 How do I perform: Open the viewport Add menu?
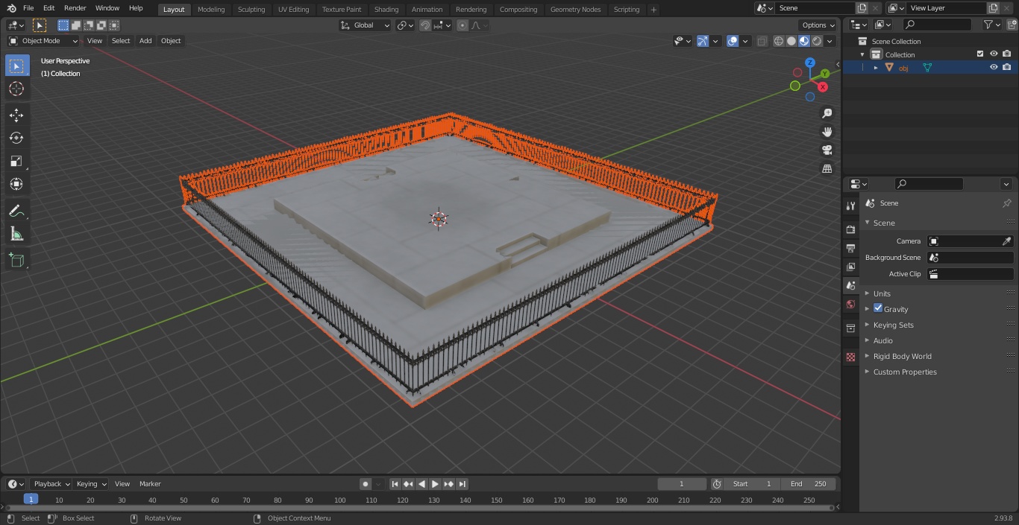(145, 41)
